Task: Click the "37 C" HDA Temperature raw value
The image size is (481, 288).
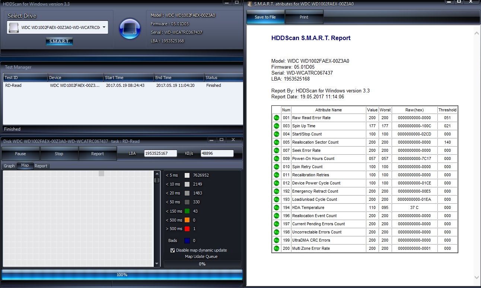Action: [414, 207]
